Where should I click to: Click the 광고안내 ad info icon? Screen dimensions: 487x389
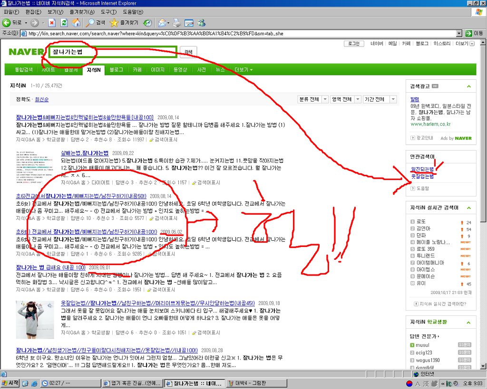coord(413,138)
